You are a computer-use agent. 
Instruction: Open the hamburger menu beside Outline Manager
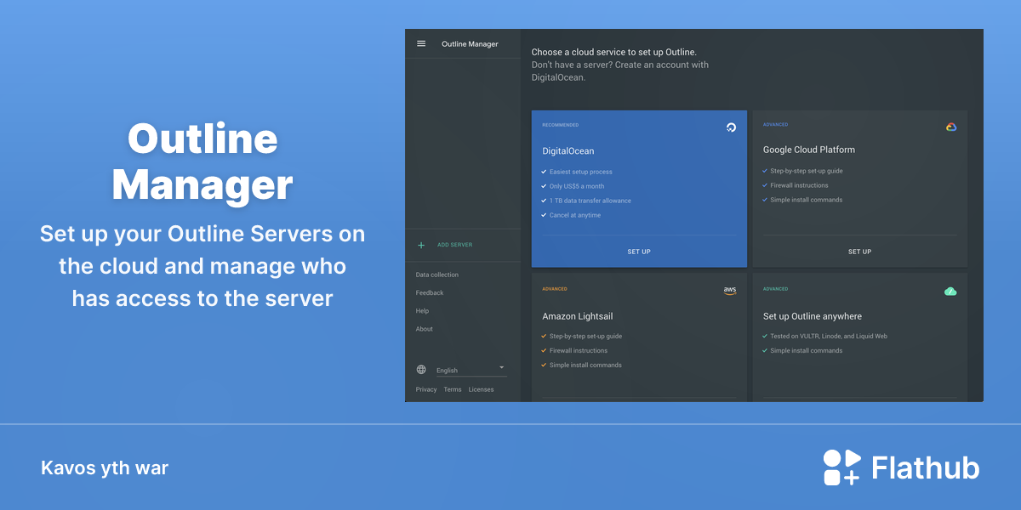click(421, 43)
